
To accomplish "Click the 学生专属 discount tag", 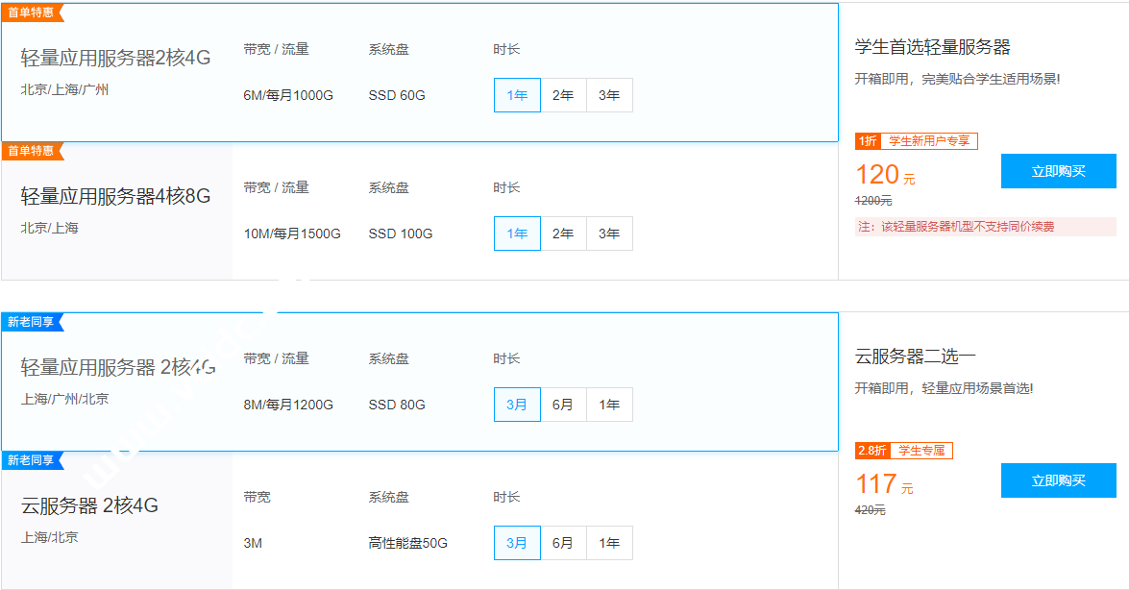I will 920,451.
